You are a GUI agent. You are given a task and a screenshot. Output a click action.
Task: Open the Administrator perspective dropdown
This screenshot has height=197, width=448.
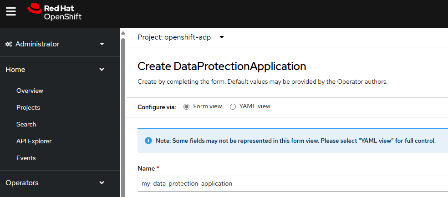(55, 44)
